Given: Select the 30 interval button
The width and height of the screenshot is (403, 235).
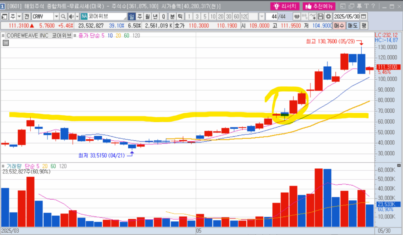Looking at the screenshot, I should point(229,16).
